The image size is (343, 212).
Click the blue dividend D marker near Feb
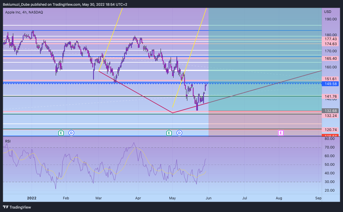pyautogui.click(x=71, y=133)
